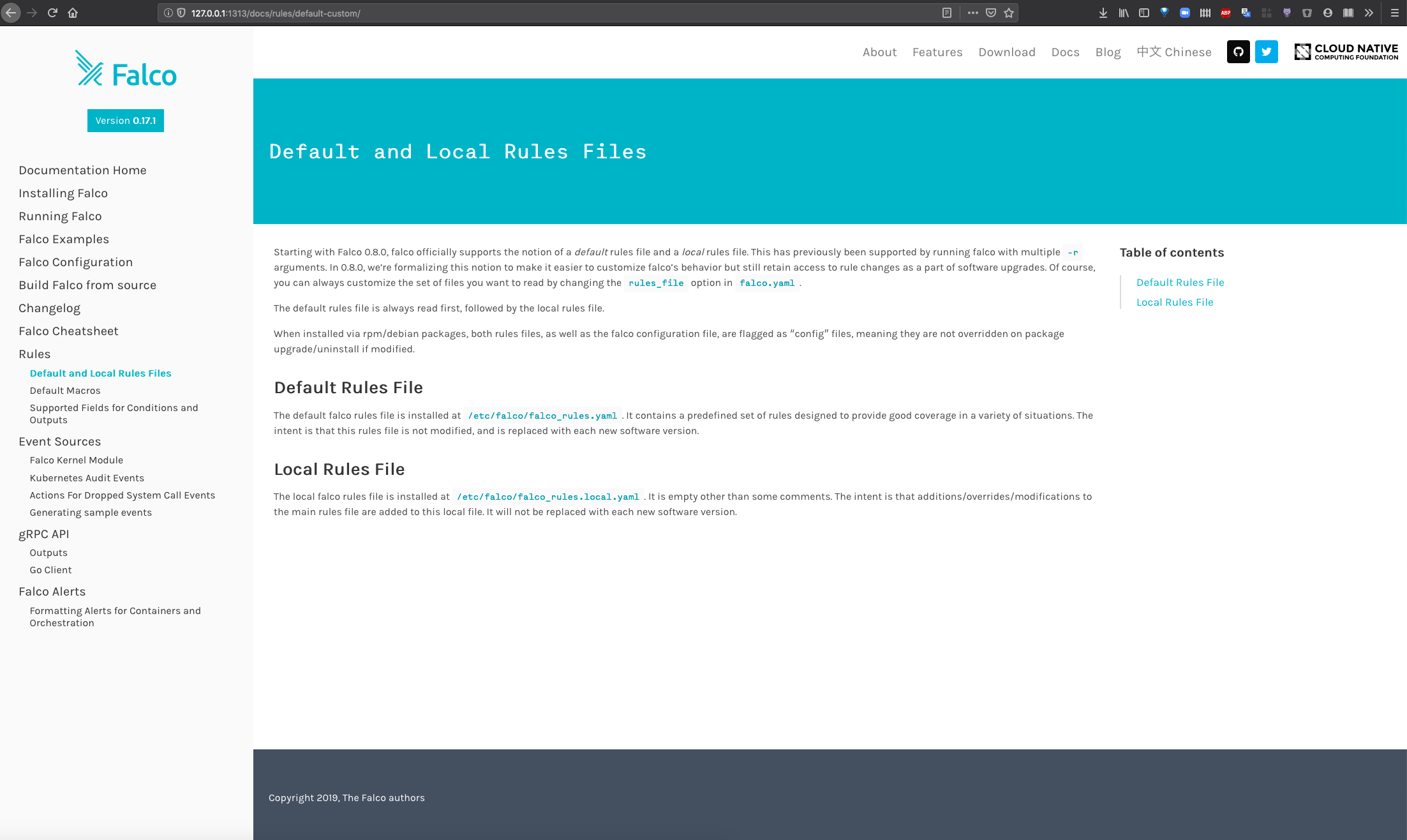The height and width of the screenshot is (840, 1407).
Task: Click the browser Library icon
Action: pos(1123,12)
